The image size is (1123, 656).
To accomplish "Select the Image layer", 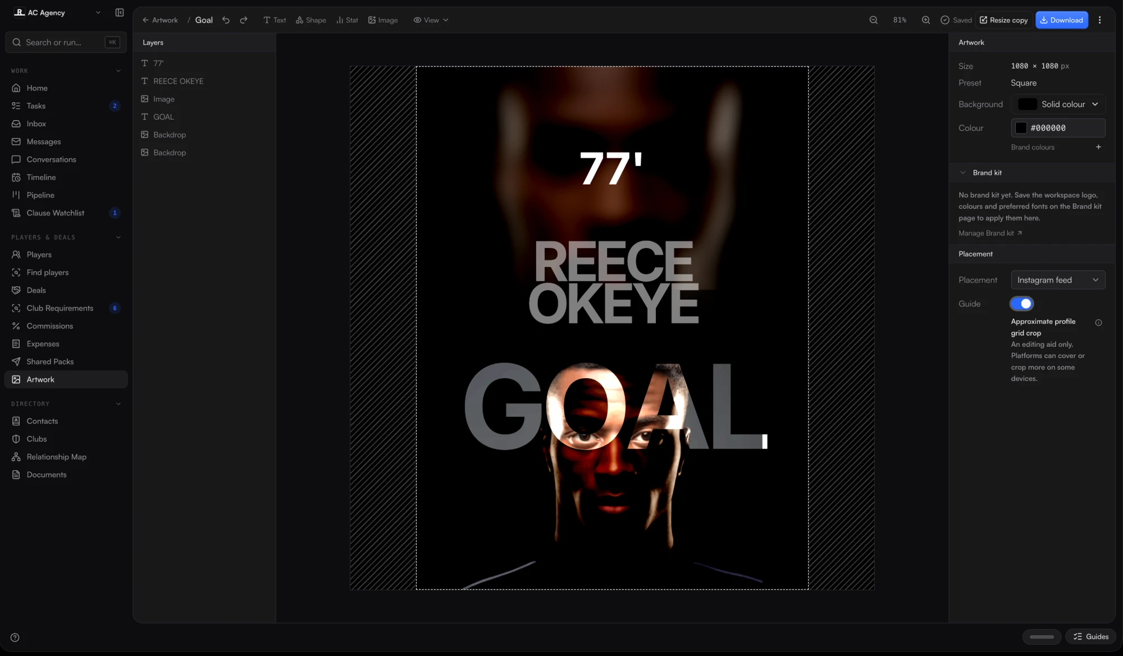I will coord(204,99).
